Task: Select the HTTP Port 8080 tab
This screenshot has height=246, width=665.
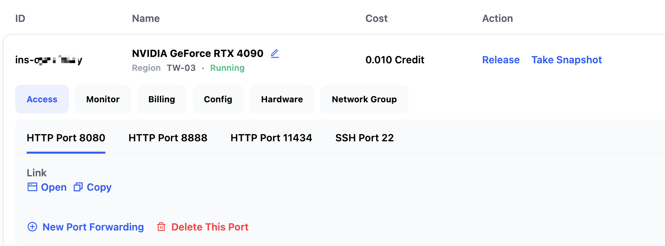Action: [66, 138]
